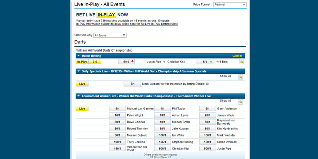Select 18/1 odds for Adrian Lewis
The width and height of the screenshot is (318, 159).
pyautogui.click(x=162, y=115)
